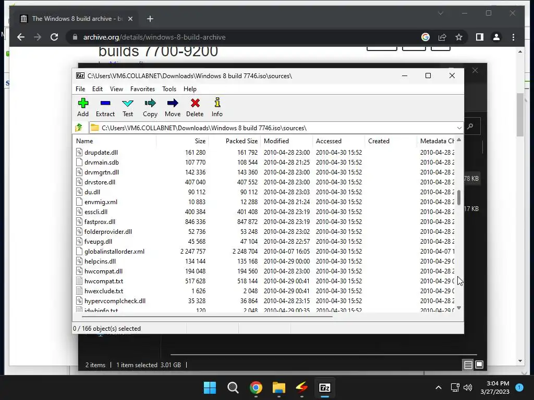Open the View menu
This screenshot has height=400, width=534.
click(116, 89)
